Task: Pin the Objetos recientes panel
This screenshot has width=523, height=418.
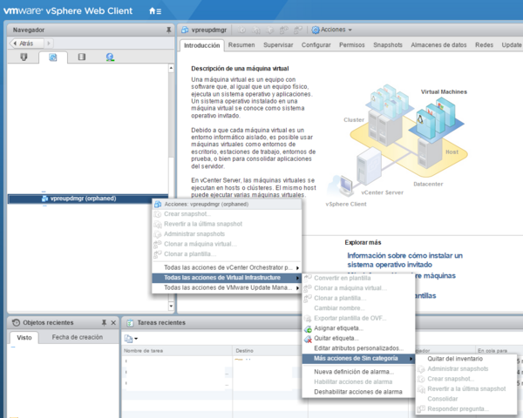Action: pyautogui.click(x=104, y=322)
